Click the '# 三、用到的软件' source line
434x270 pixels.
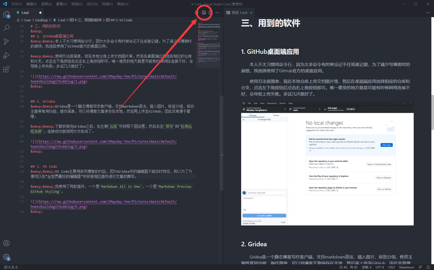tap(45, 26)
